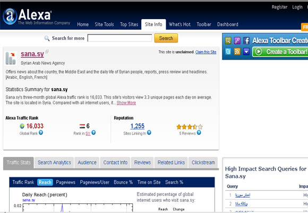The height and width of the screenshot is (213, 308).
Task: Click Claim this Site link
Action: (x=206, y=52)
